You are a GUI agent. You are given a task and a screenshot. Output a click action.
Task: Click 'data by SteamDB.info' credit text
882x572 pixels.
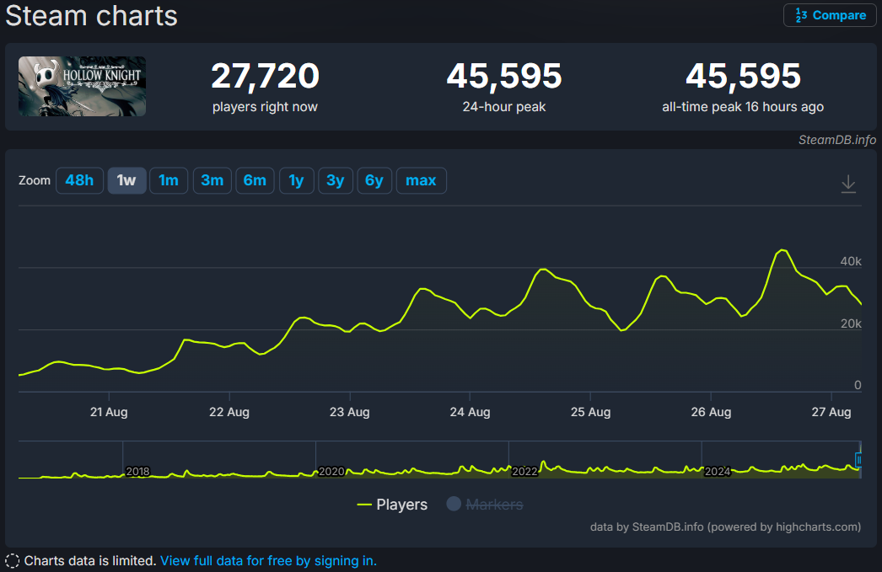tap(726, 527)
